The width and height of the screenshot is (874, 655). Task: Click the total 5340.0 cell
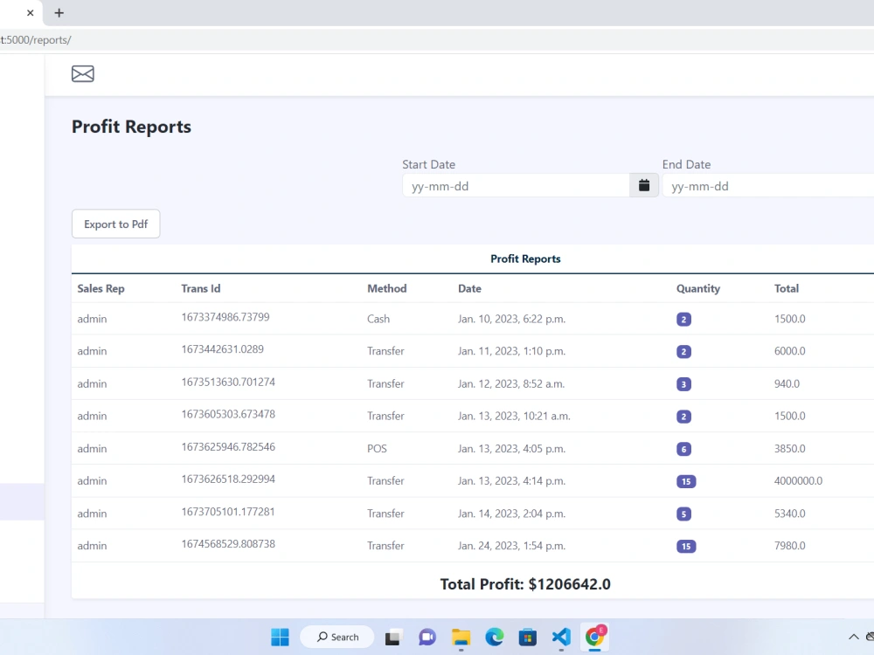pyautogui.click(x=789, y=514)
